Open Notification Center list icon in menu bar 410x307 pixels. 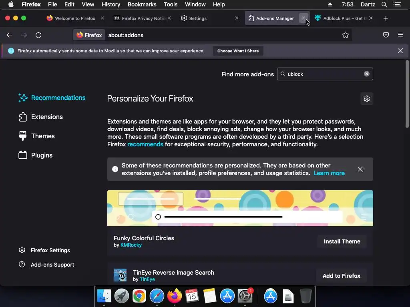pos(397,4)
